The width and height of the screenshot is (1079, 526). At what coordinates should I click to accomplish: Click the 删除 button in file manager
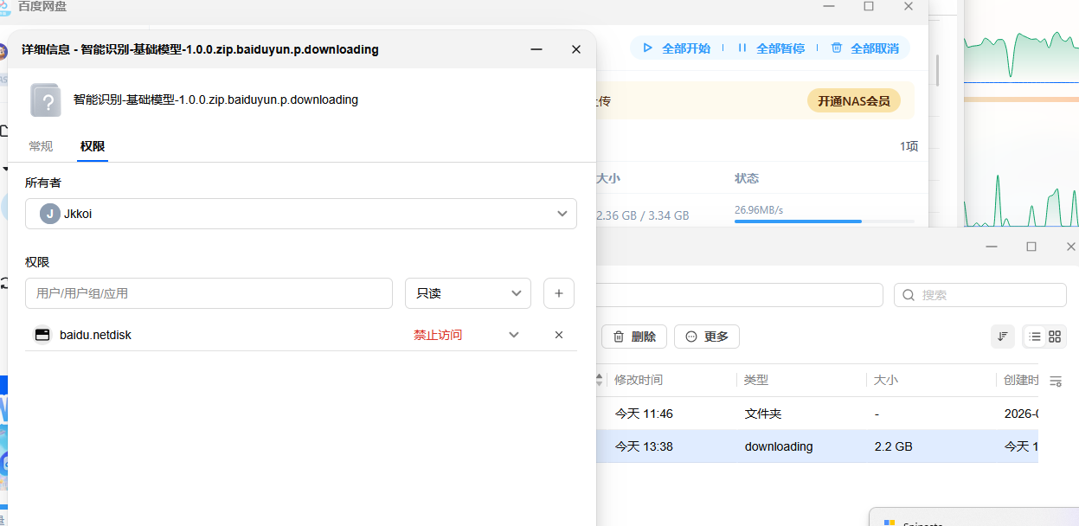pyautogui.click(x=634, y=337)
